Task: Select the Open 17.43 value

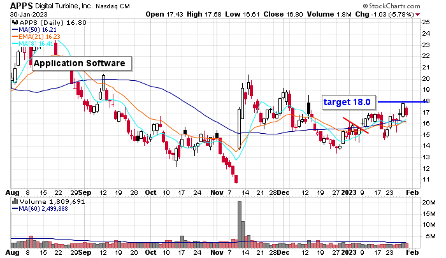Action: [164, 14]
